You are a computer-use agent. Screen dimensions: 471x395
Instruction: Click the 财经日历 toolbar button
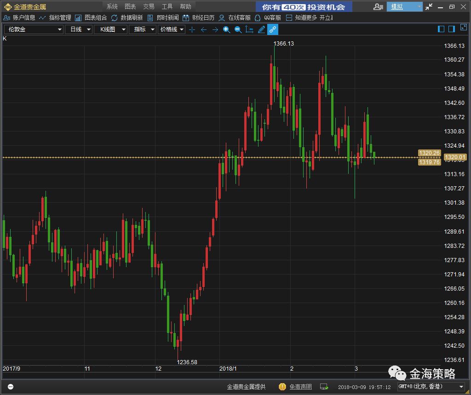coord(199,17)
